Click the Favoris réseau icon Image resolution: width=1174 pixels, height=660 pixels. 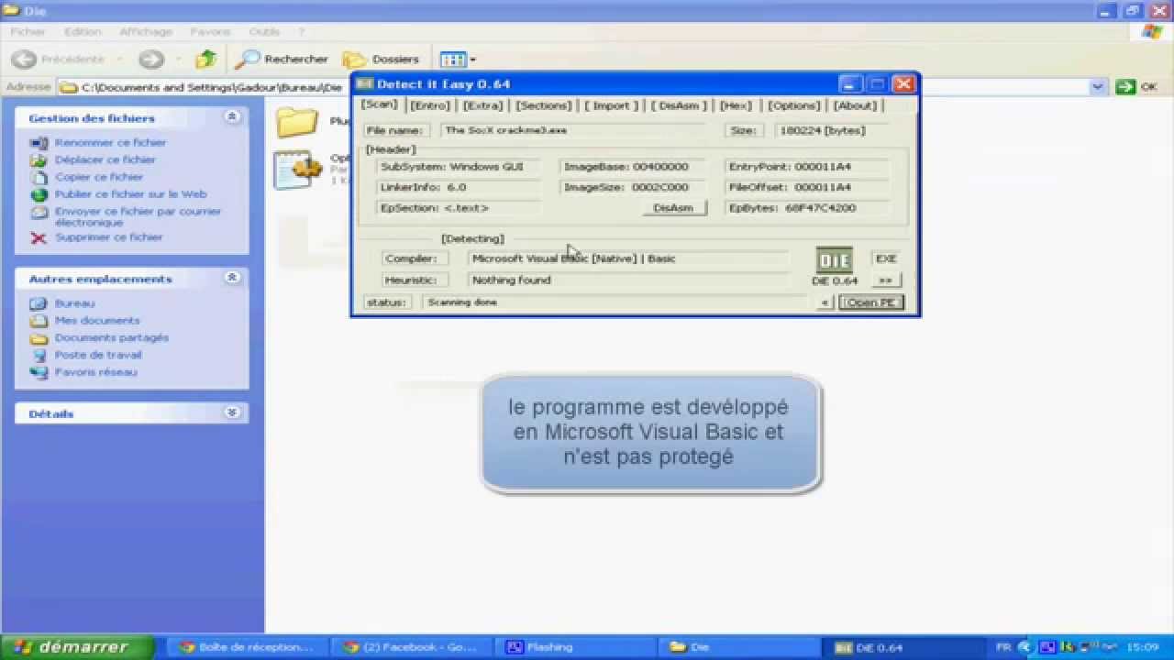(39, 372)
